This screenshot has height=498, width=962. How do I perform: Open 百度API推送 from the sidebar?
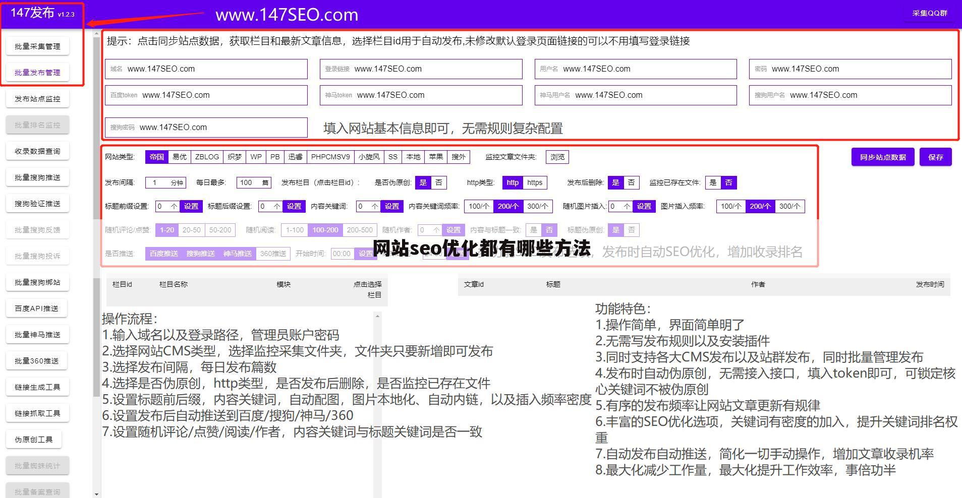coord(36,308)
